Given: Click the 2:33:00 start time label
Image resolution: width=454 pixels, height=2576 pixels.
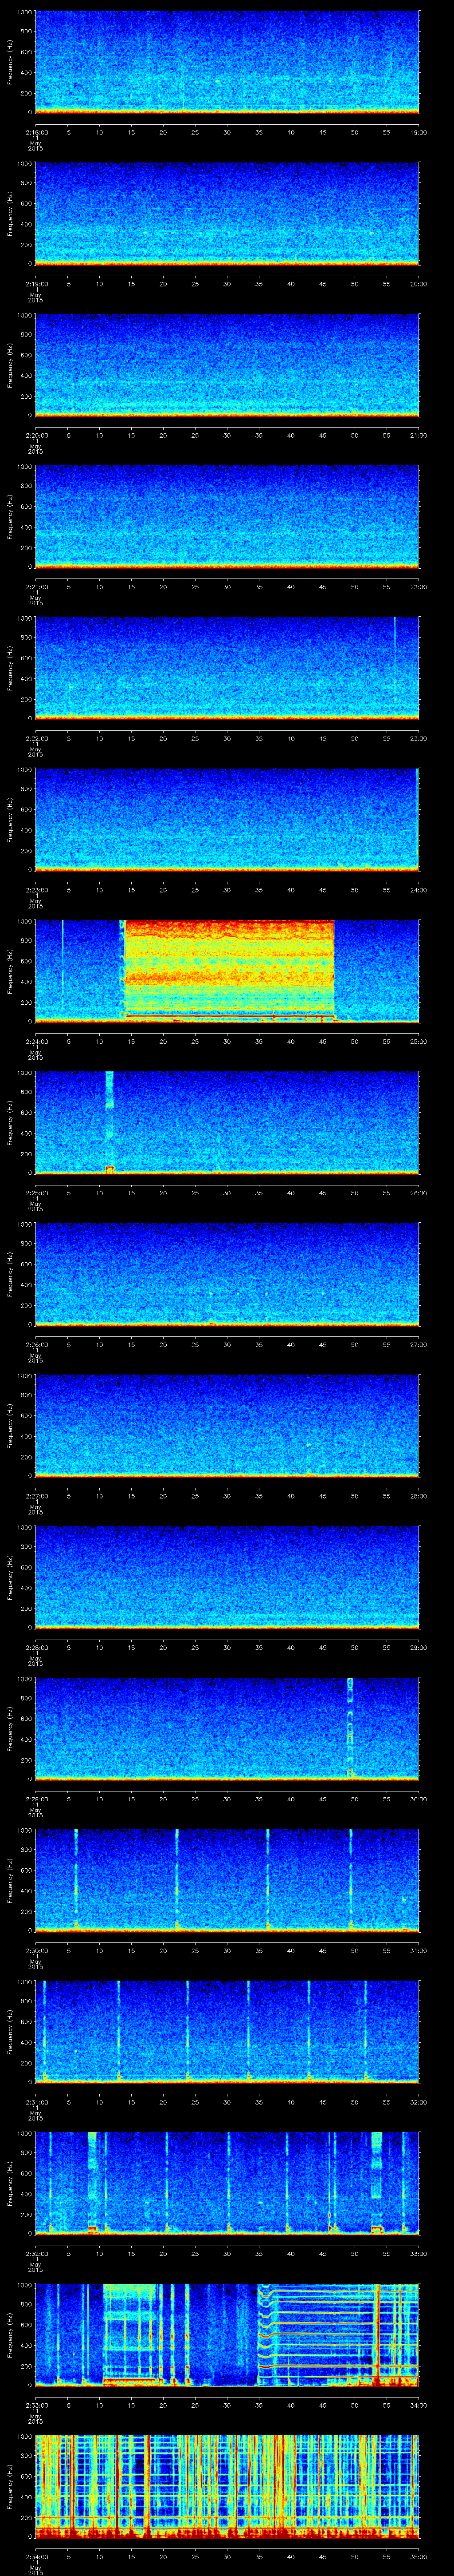Looking at the screenshot, I should pyautogui.click(x=36, y=2404).
